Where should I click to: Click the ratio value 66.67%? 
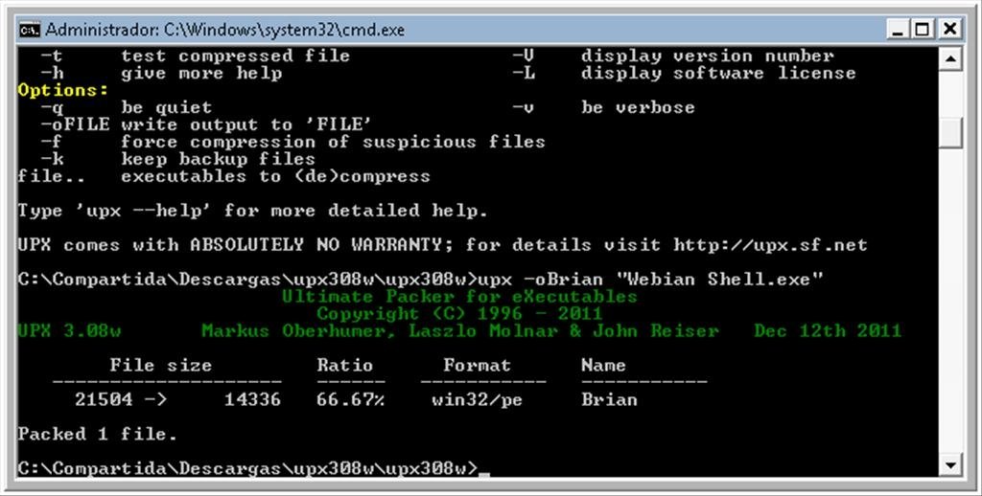(x=350, y=399)
